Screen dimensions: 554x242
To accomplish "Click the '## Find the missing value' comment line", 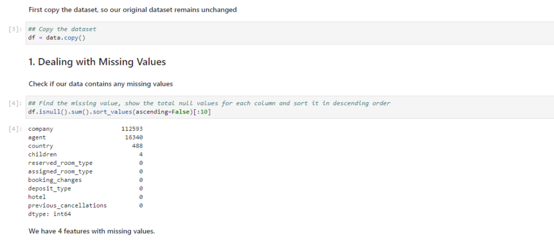I will click(209, 103).
